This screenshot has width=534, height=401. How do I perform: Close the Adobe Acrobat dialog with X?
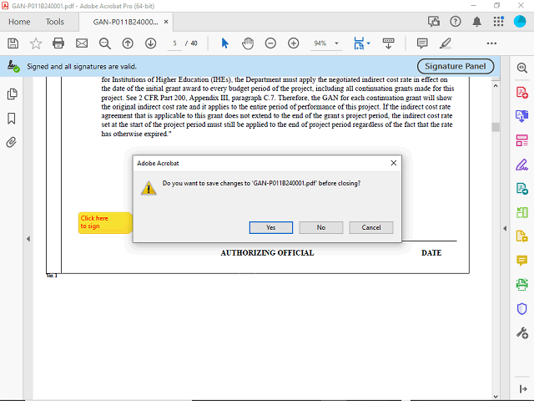[x=393, y=163]
